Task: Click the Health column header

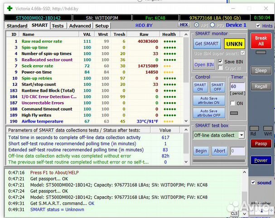Action: [x=169, y=34]
